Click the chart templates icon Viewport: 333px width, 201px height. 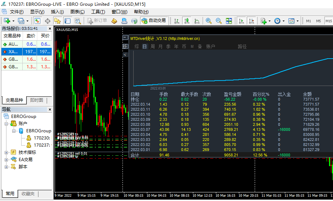[291, 20]
